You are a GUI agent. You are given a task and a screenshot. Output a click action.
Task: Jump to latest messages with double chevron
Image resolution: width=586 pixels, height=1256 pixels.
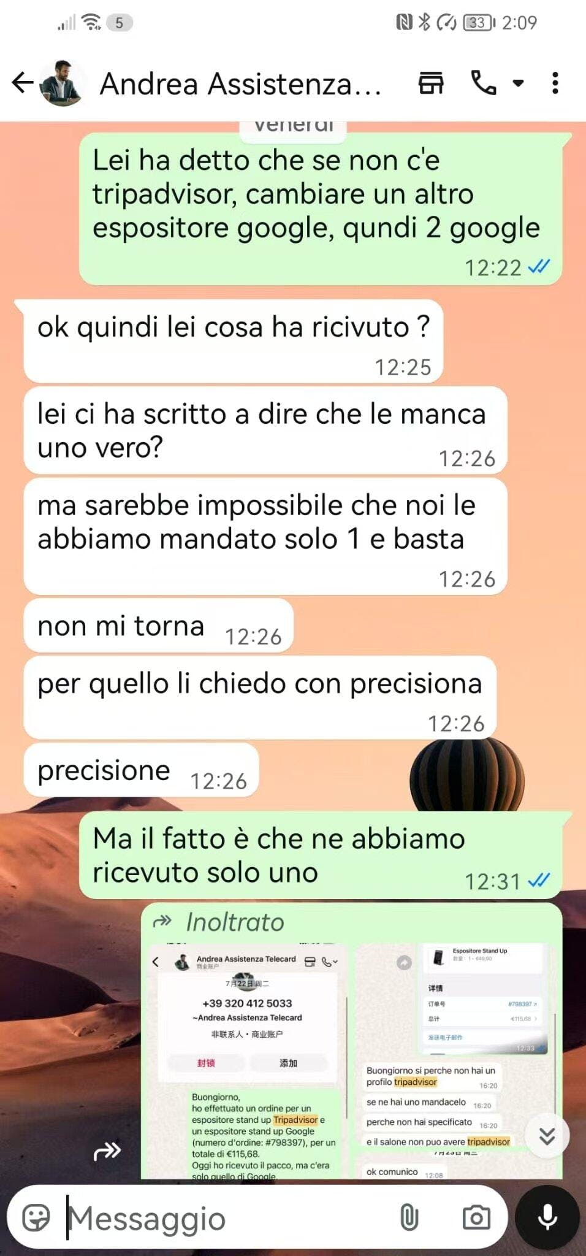tap(547, 1136)
